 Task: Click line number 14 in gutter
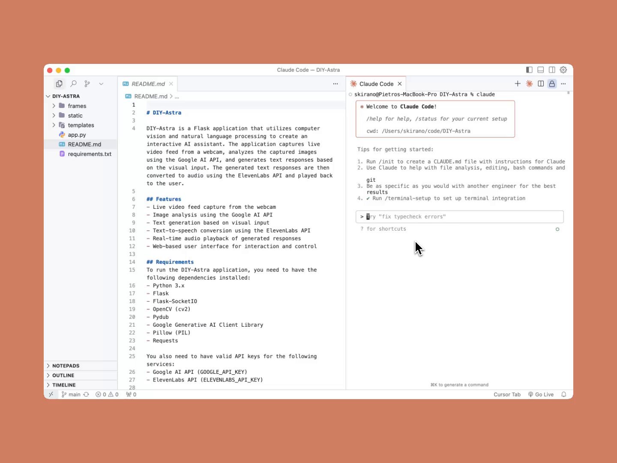point(132,262)
